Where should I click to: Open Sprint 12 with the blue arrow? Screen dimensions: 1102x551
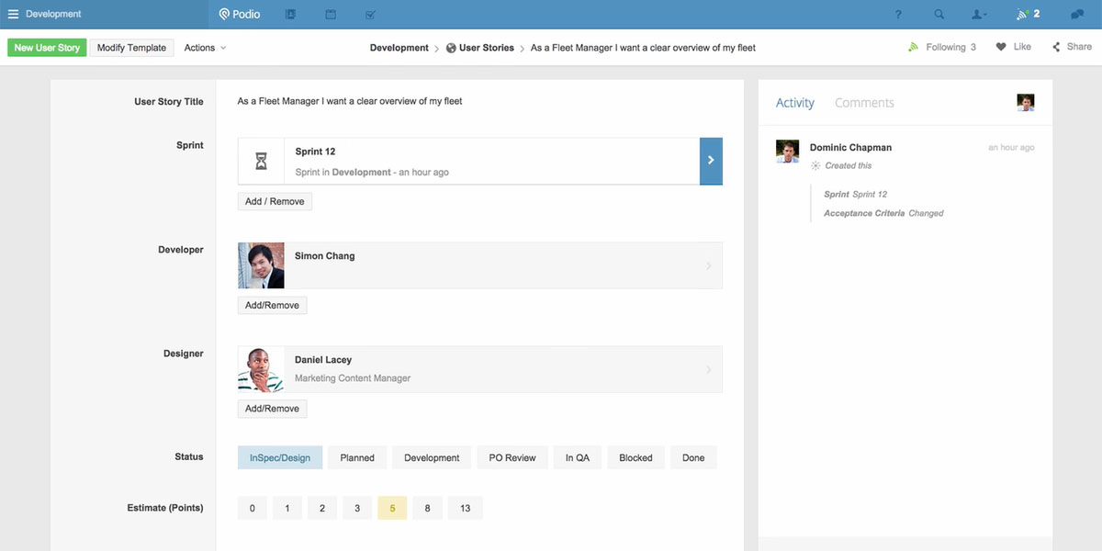click(711, 161)
